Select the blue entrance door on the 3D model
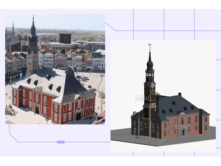Viewport: 221px width, 166px height. [x=181, y=131]
